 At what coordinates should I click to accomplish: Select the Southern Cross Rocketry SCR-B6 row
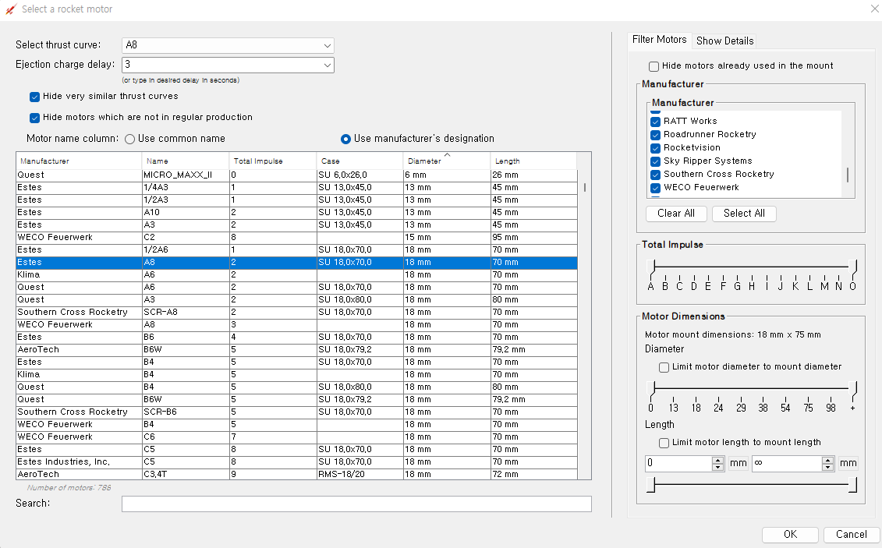coord(296,412)
